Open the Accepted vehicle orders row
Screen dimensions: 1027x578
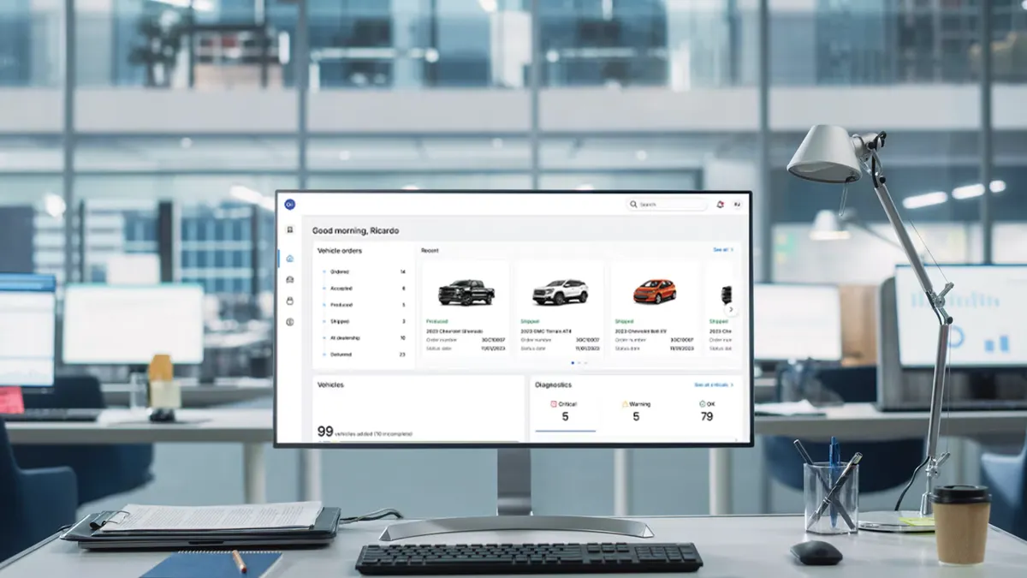point(364,289)
